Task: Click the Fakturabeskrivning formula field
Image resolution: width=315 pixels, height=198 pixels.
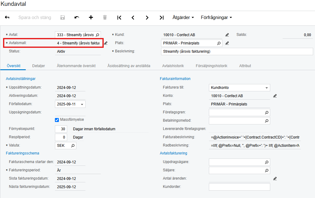Action: pyautogui.click(x=255, y=137)
